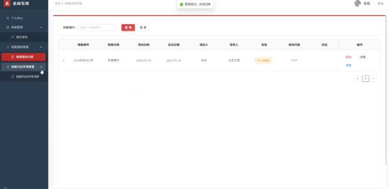Viewport: 389px width, 189px height.
Task: Go to the previous page with the arrow
Action: point(357,79)
